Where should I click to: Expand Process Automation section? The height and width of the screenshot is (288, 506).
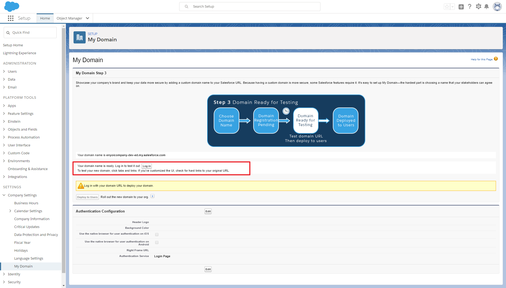[x=4, y=137]
